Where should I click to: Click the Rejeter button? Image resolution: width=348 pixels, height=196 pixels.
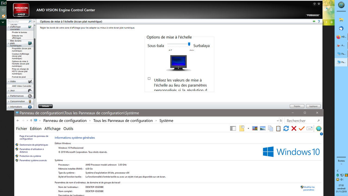297,106
